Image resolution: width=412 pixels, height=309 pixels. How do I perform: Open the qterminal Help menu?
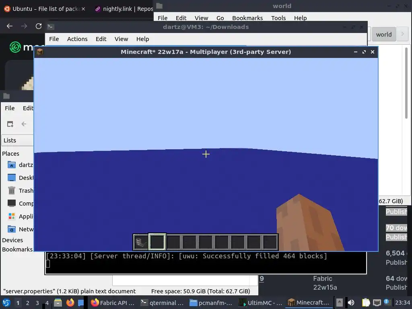click(x=143, y=39)
